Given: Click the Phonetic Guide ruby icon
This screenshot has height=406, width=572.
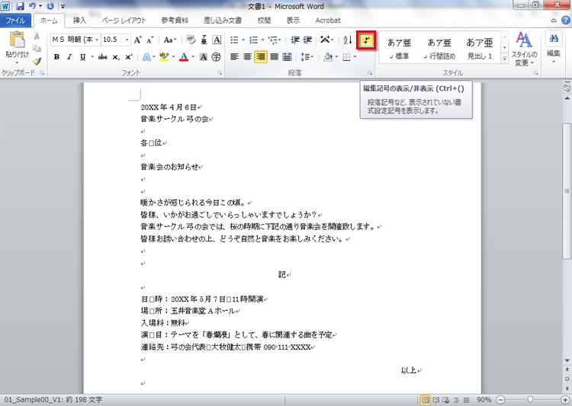Looking at the screenshot, I should pos(204,40).
